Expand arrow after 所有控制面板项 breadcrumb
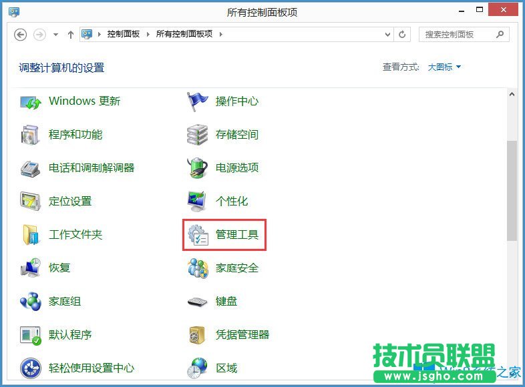Viewport: 525px width, 387px height. tap(220, 34)
